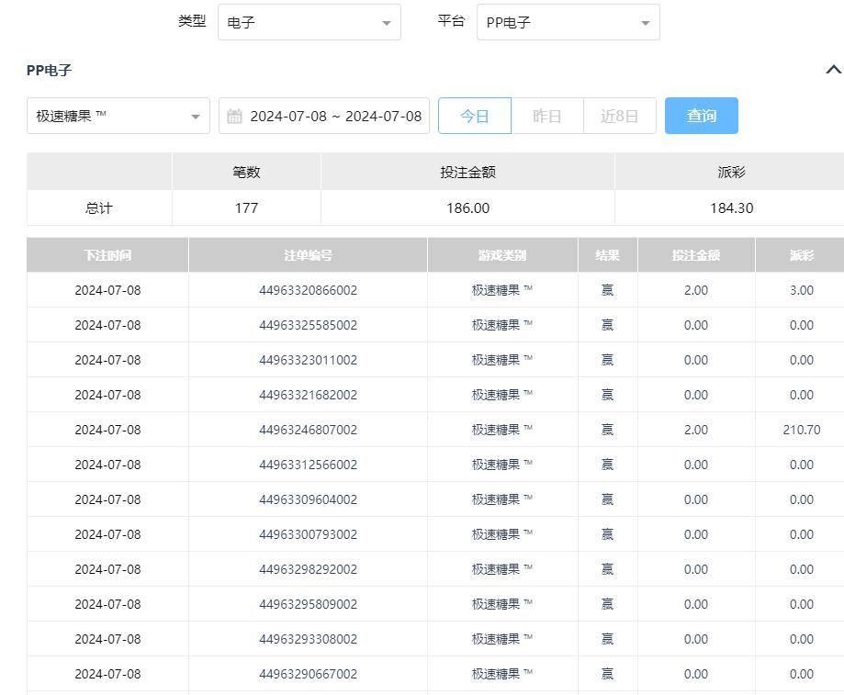Select bet order number 44963246807002
844x695 pixels.
point(308,430)
